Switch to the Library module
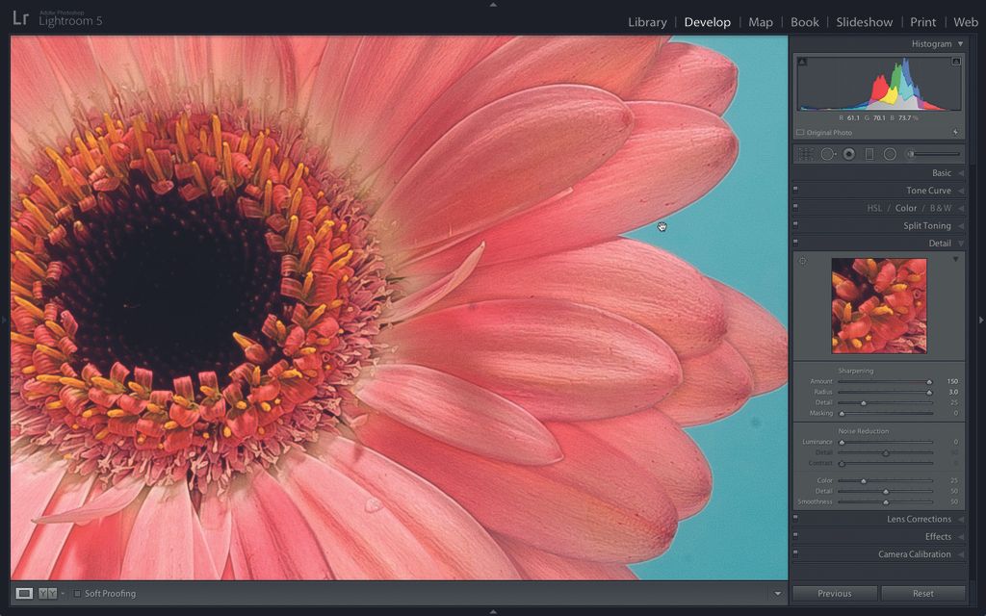Viewport: 986px width, 616px height. point(647,21)
